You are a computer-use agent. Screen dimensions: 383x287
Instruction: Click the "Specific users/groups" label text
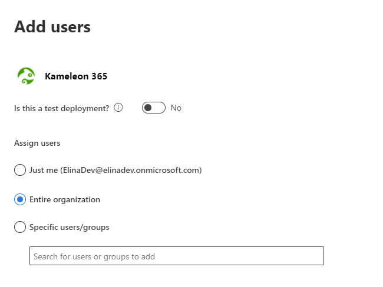pyautogui.click(x=69, y=227)
